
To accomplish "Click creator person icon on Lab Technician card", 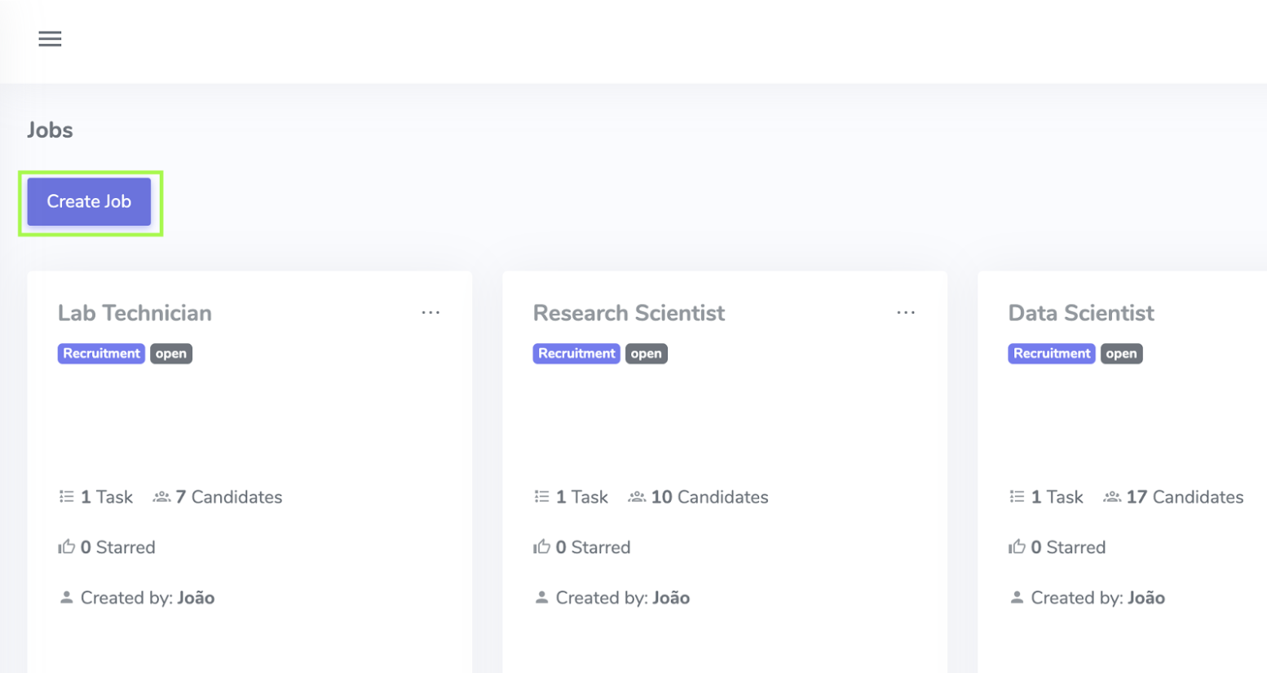I will tap(66, 597).
